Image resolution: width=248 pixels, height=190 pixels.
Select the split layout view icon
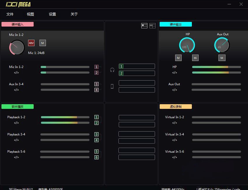click(152, 26)
